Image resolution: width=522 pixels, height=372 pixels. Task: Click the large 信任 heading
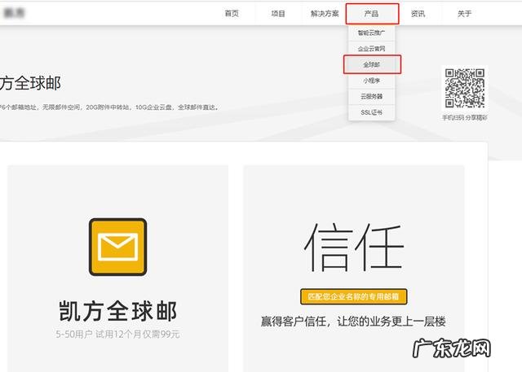[353, 247]
